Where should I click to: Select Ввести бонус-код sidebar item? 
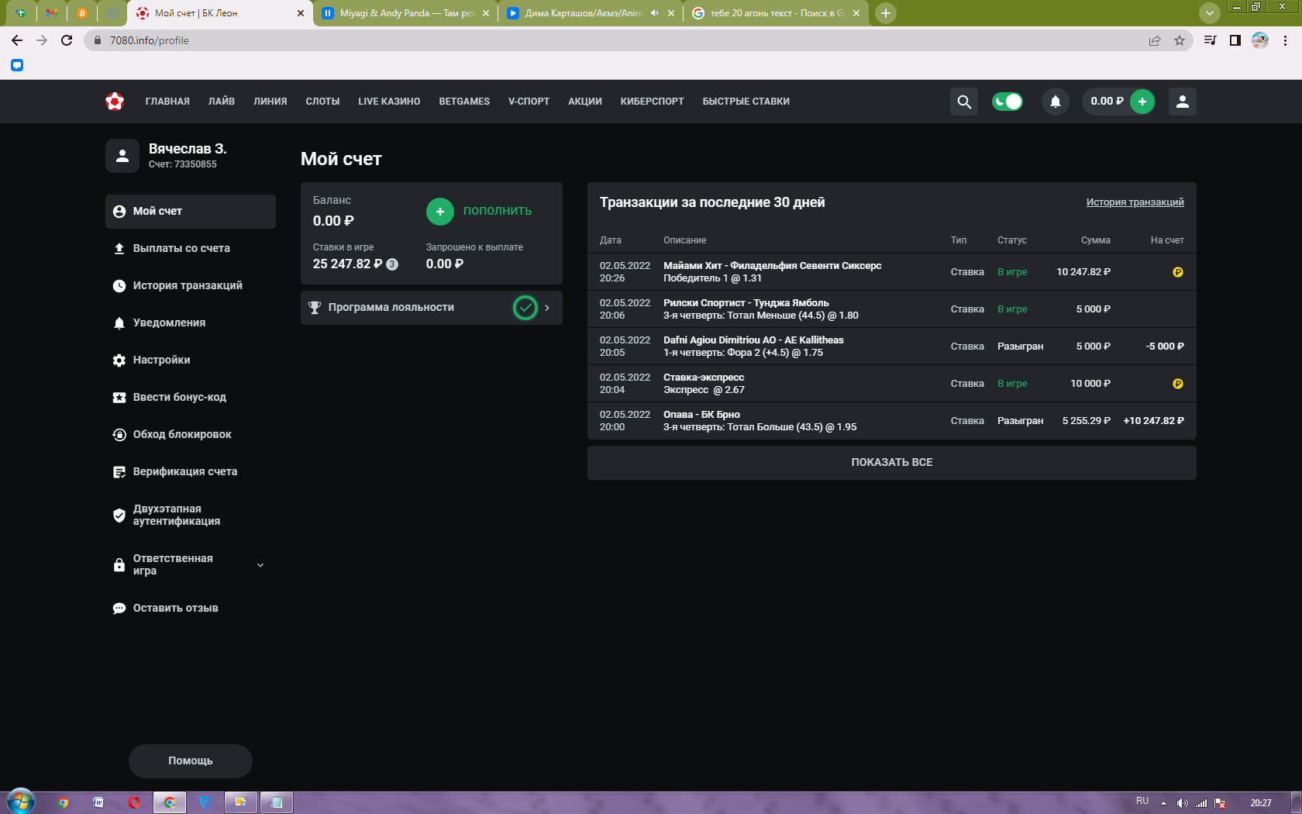(191, 398)
